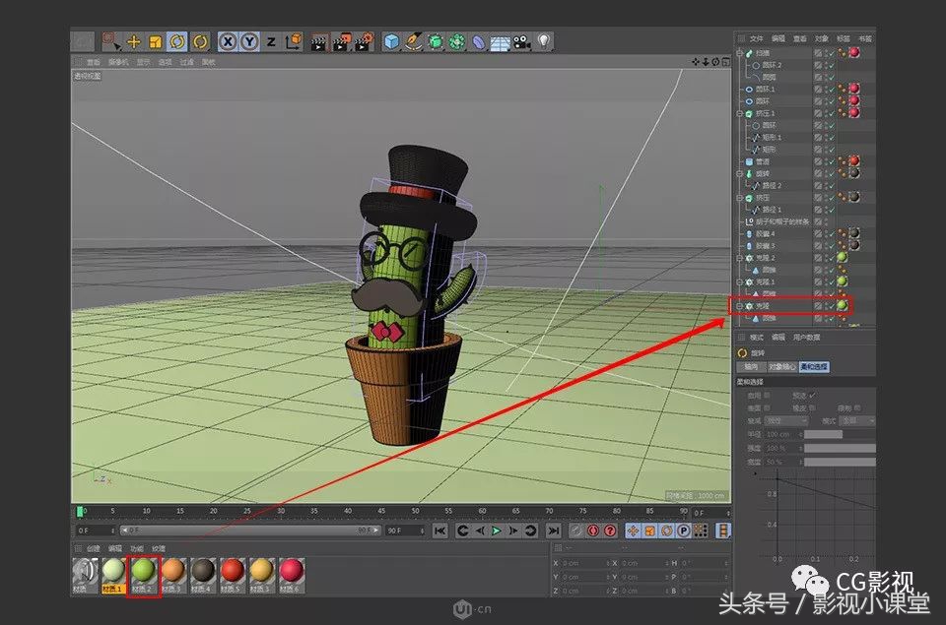This screenshot has height=625, width=946.
Task: Collapse the 挤压.1 object hierarchy
Action: (739, 112)
